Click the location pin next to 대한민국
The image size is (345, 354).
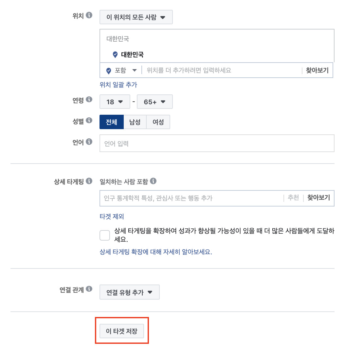pos(115,54)
